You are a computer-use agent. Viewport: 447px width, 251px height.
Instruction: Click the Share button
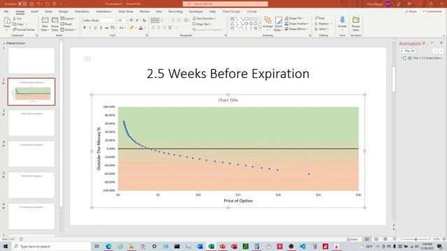coord(411,12)
